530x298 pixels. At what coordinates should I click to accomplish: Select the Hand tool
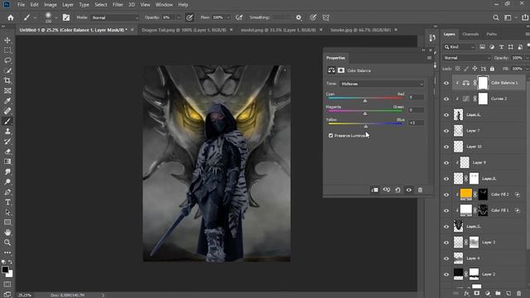pos(7,233)
